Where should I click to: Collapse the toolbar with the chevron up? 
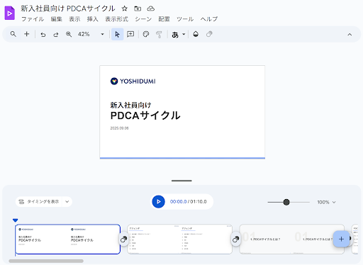pos(350,35)
